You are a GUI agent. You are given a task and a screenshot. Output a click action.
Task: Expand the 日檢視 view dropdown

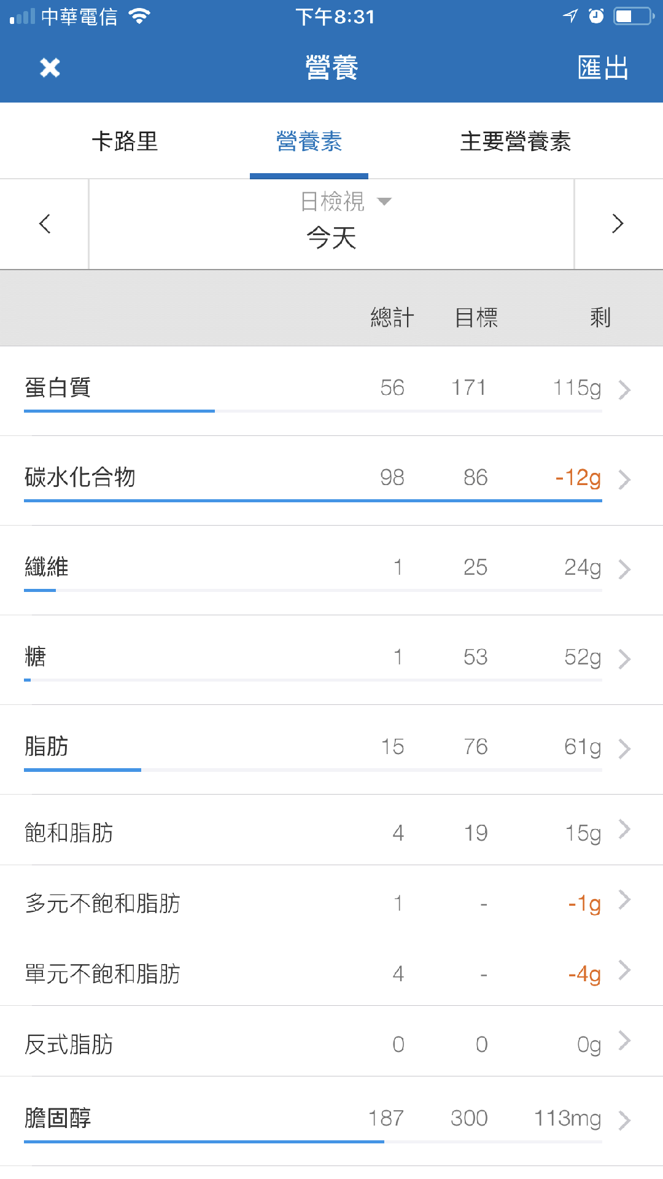(x=346, y=201)
